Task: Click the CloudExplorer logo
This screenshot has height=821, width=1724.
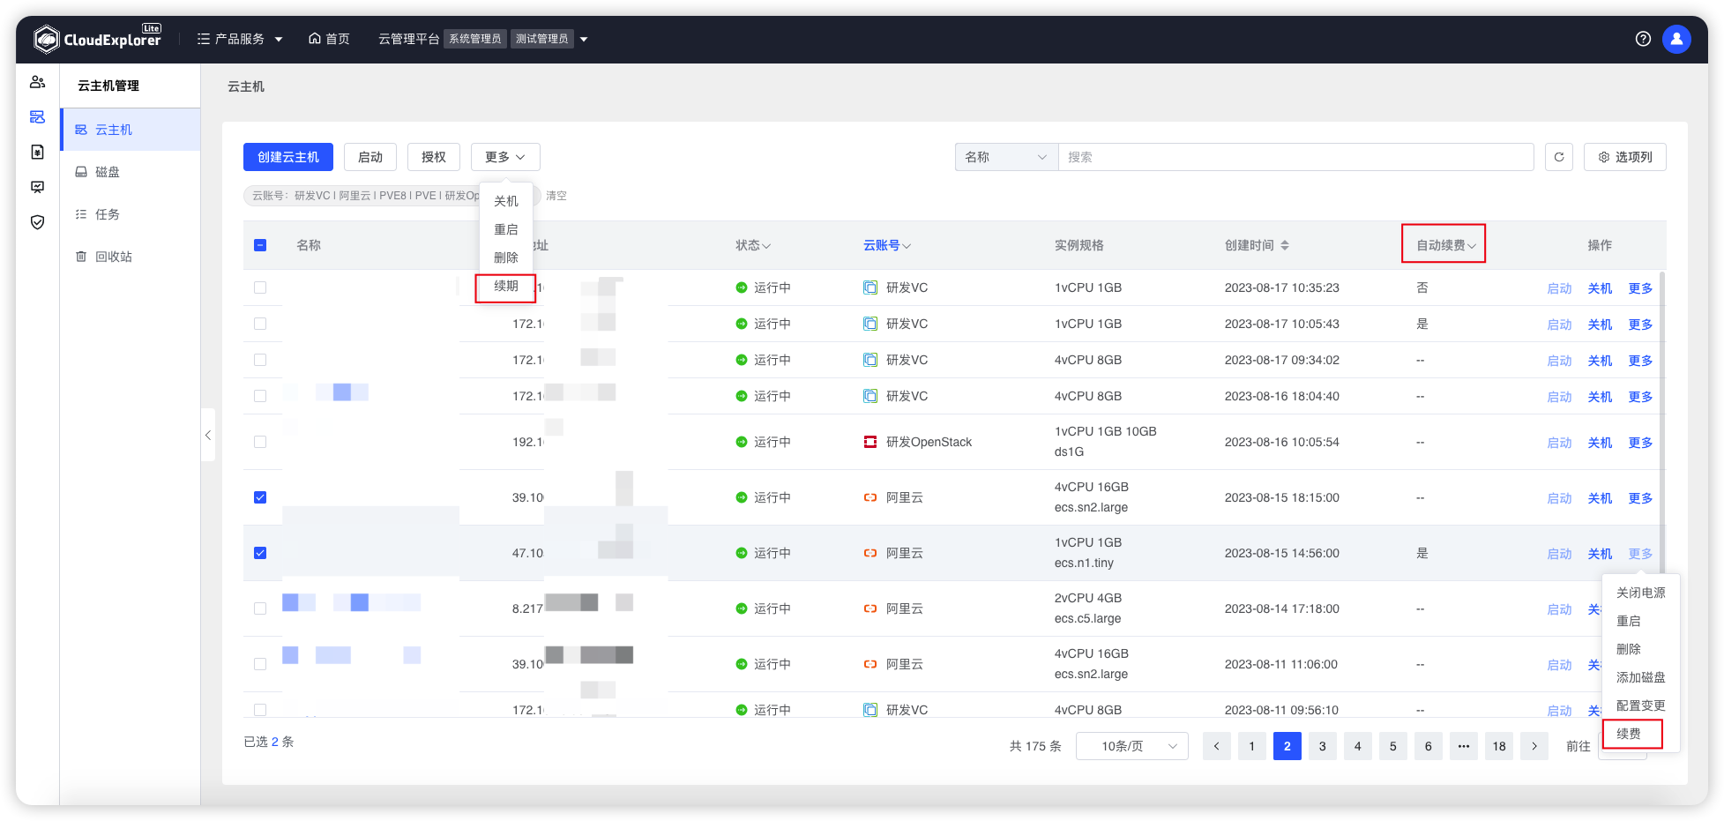Action: pos(98,39)
